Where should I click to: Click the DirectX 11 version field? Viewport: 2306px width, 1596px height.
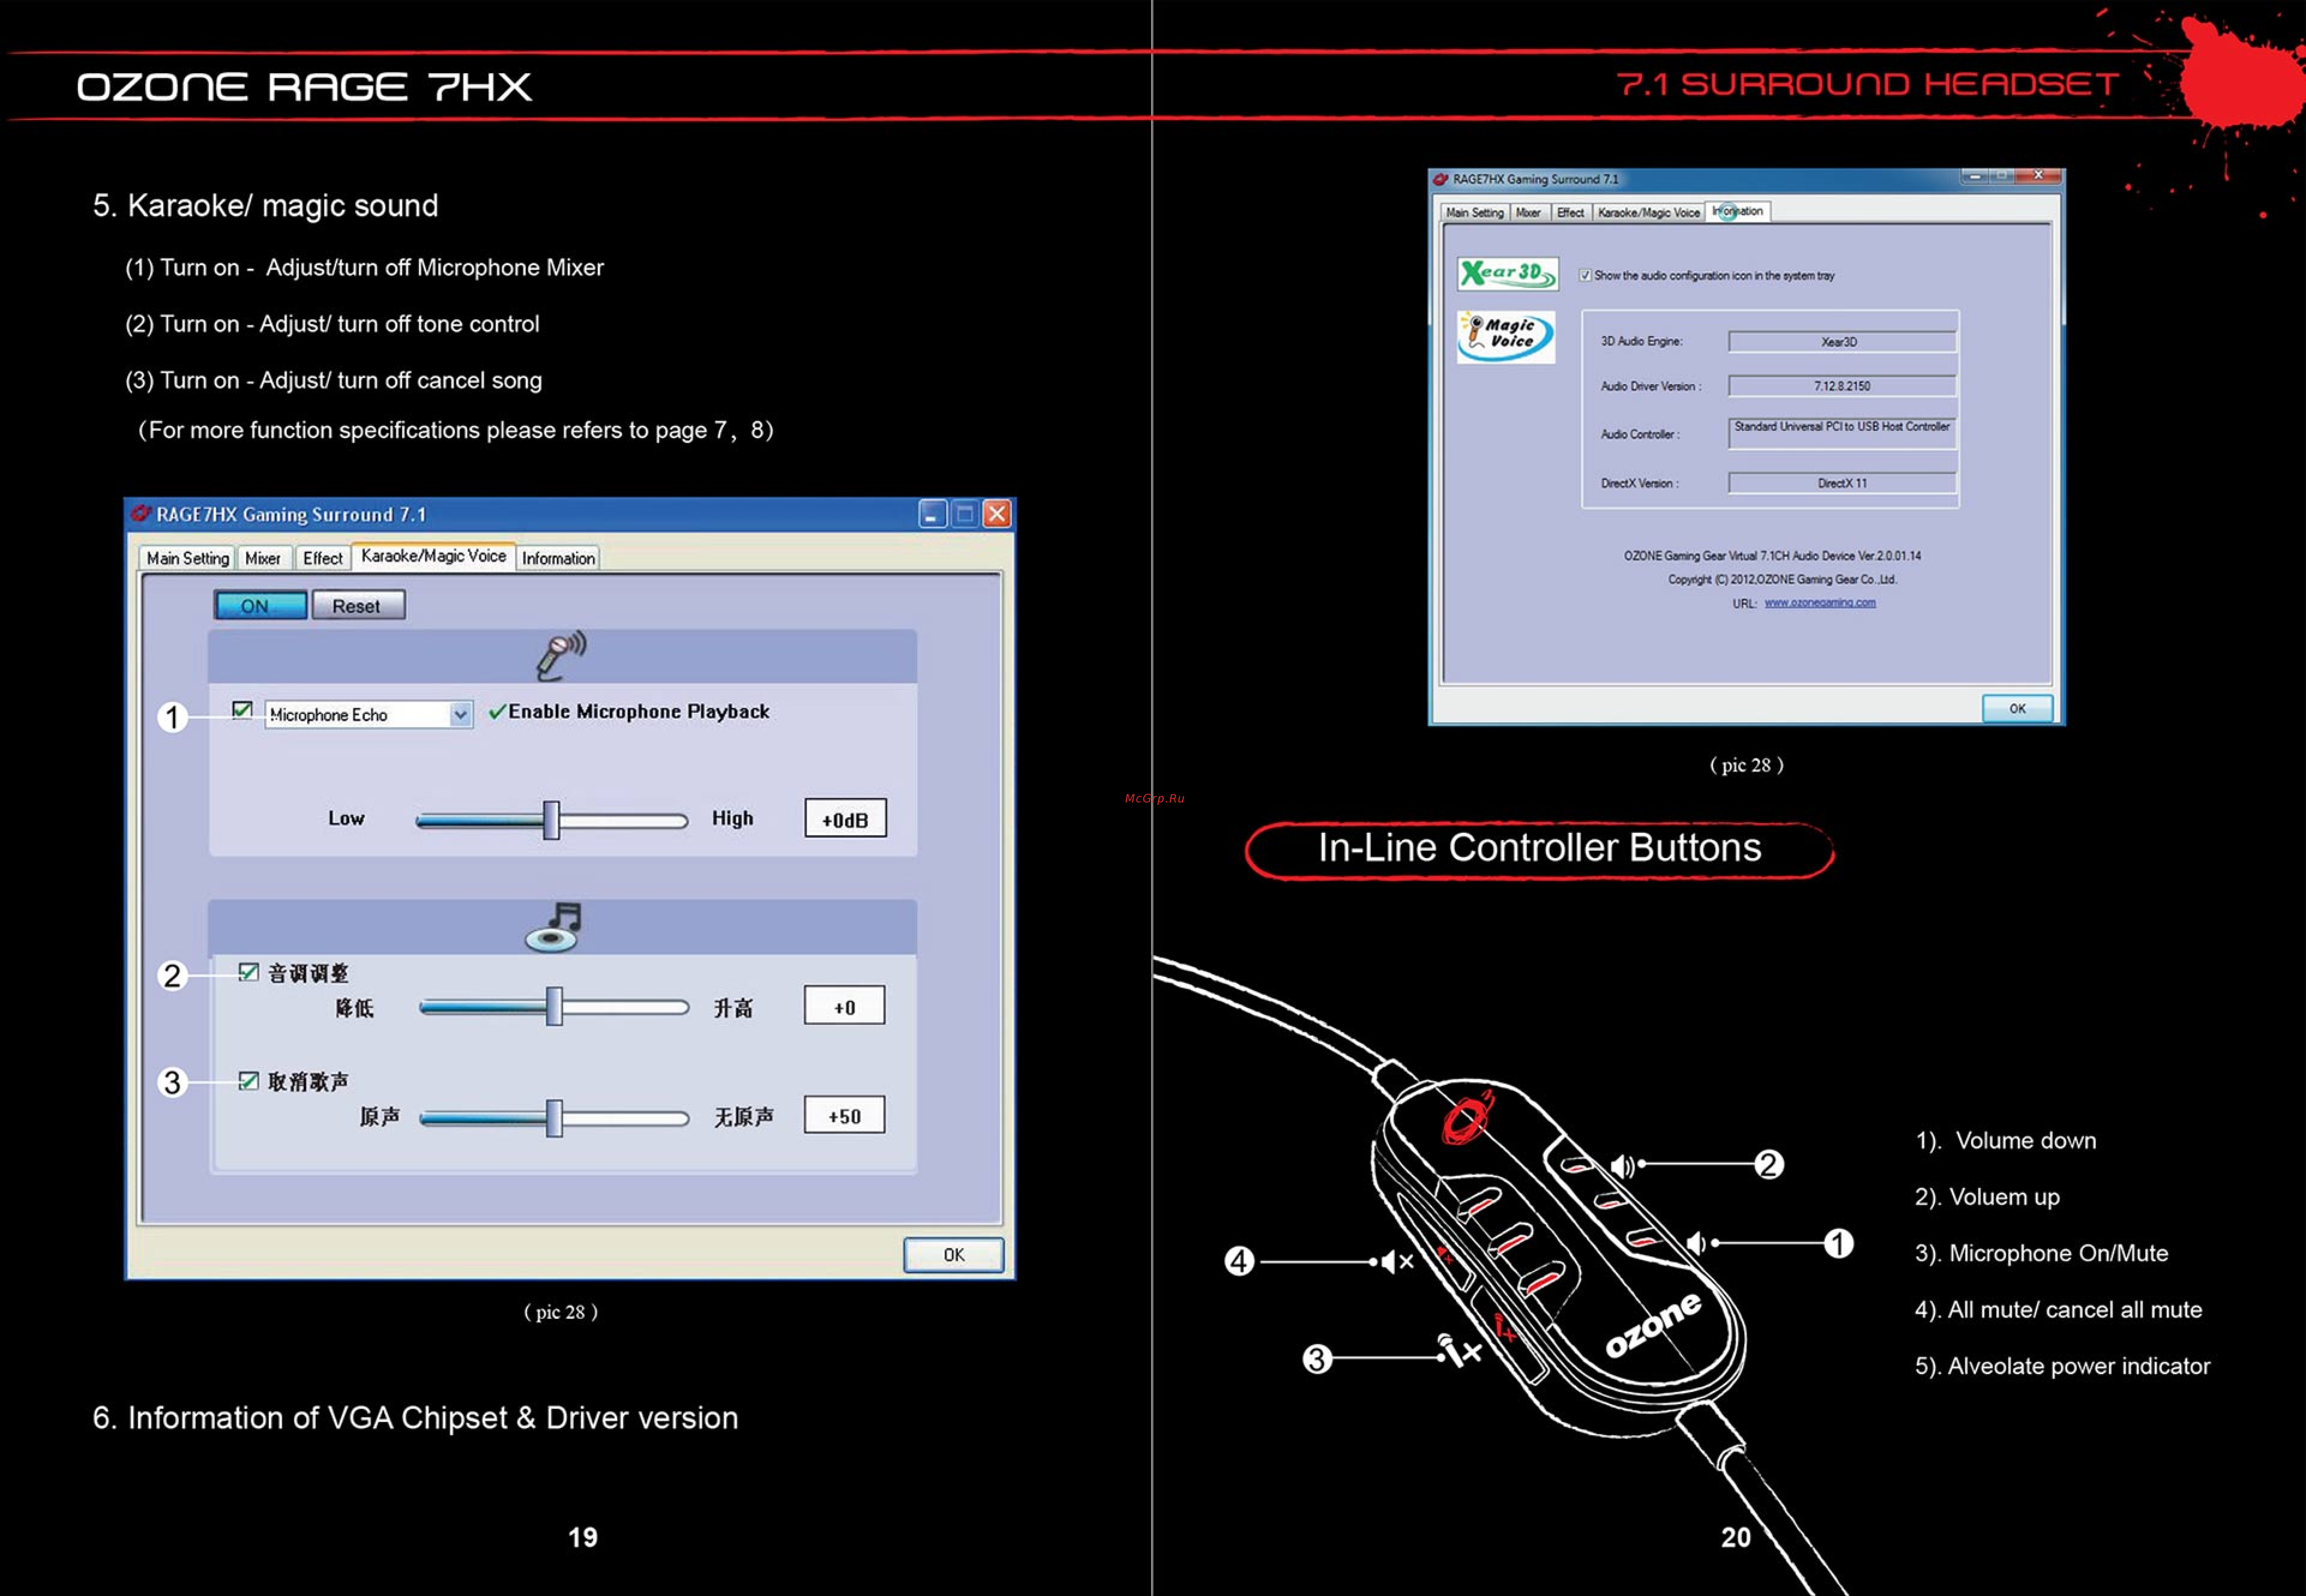pyautogui.click(x=1842, y=483)
